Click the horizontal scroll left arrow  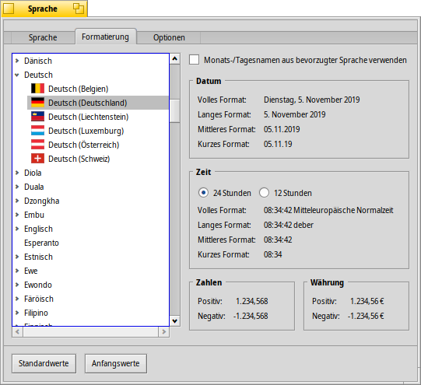17,332
